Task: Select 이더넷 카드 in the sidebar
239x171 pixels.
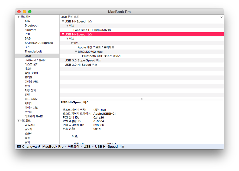Action: [x=31, y=82]
